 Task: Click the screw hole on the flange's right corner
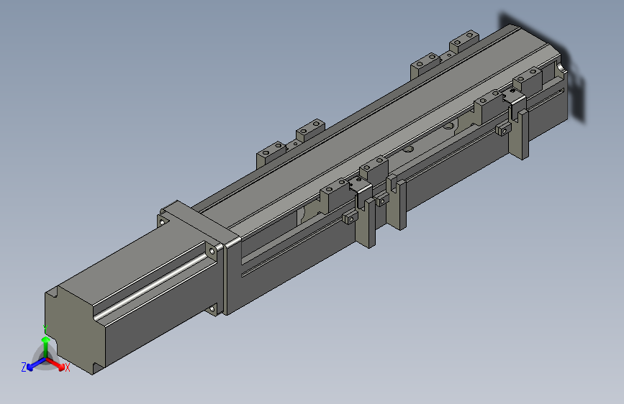[x=212, y=251]
